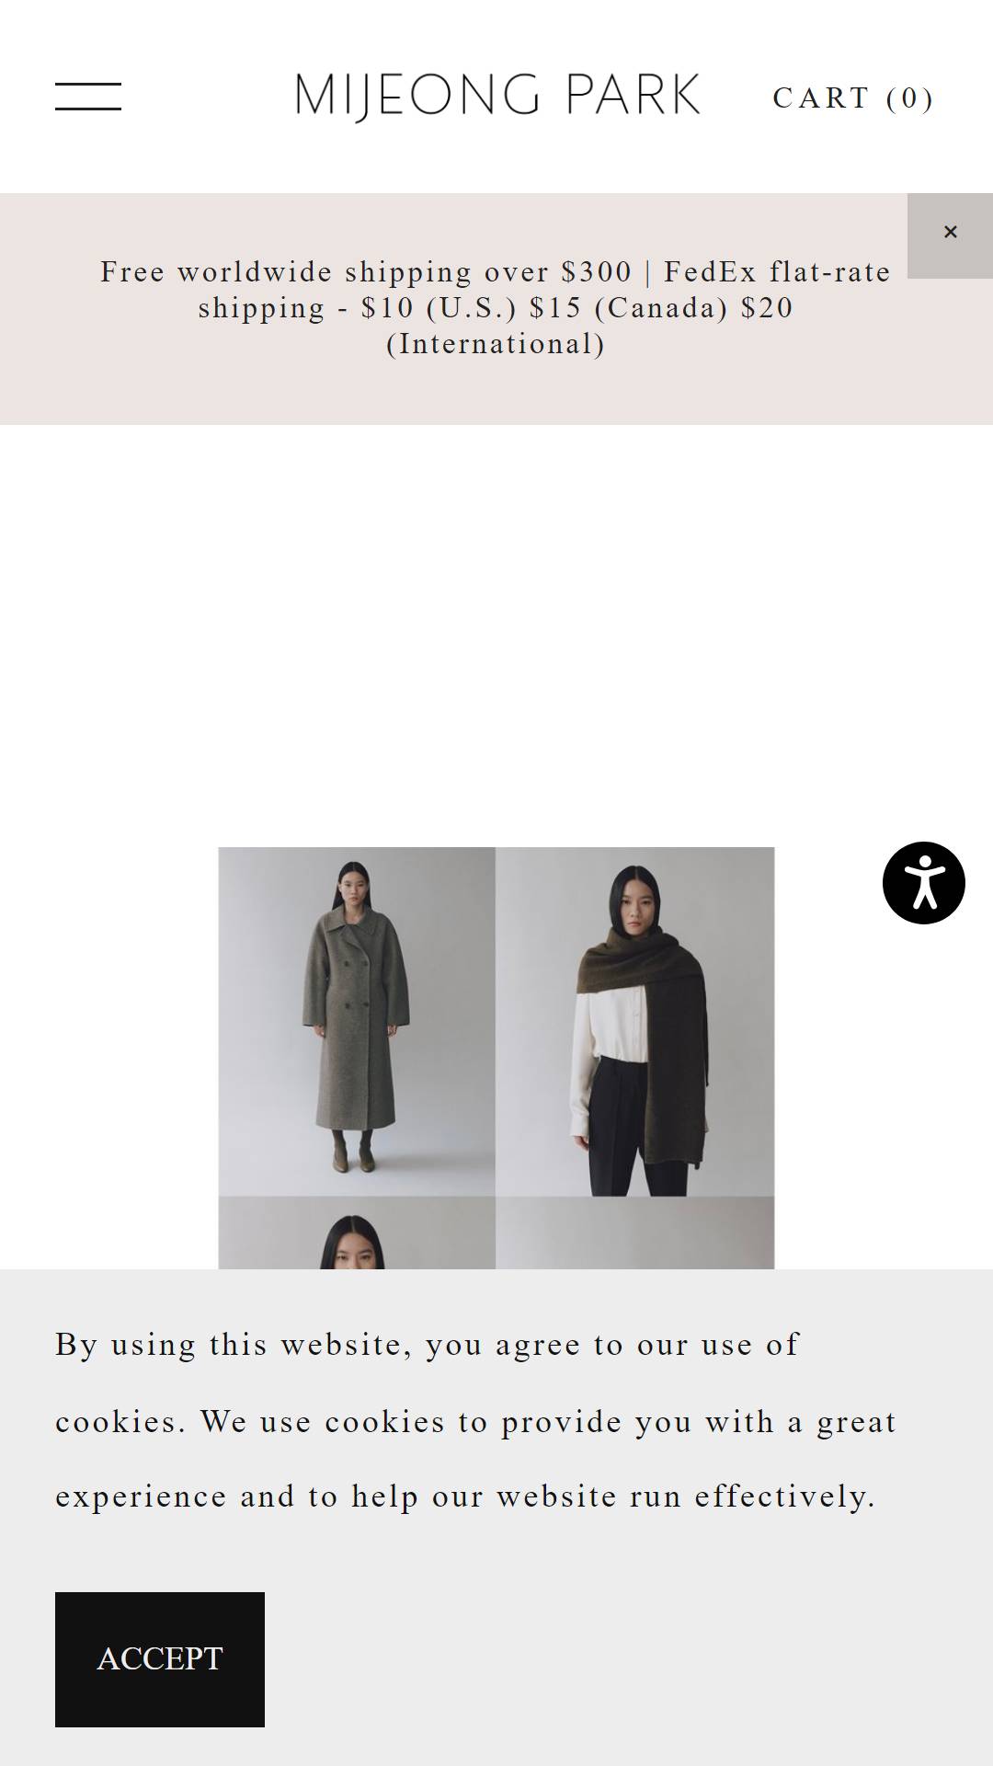Click the (International) line in the banner
The width and height of the screenshot is (993, 1766).
coord(496,344)
